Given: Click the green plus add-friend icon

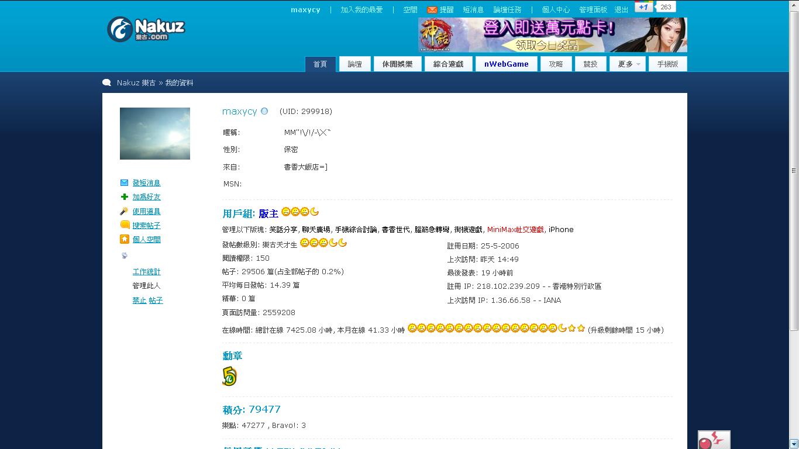Looking at the screenshot, I should click(124, 197).
